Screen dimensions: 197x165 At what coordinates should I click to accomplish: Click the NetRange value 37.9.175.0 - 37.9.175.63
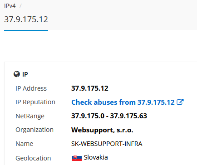click(x=109, y=116)
